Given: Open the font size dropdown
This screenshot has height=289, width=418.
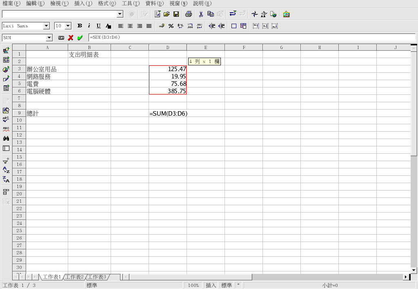Looking at the screenshot, I should click(x=68, y=26).
